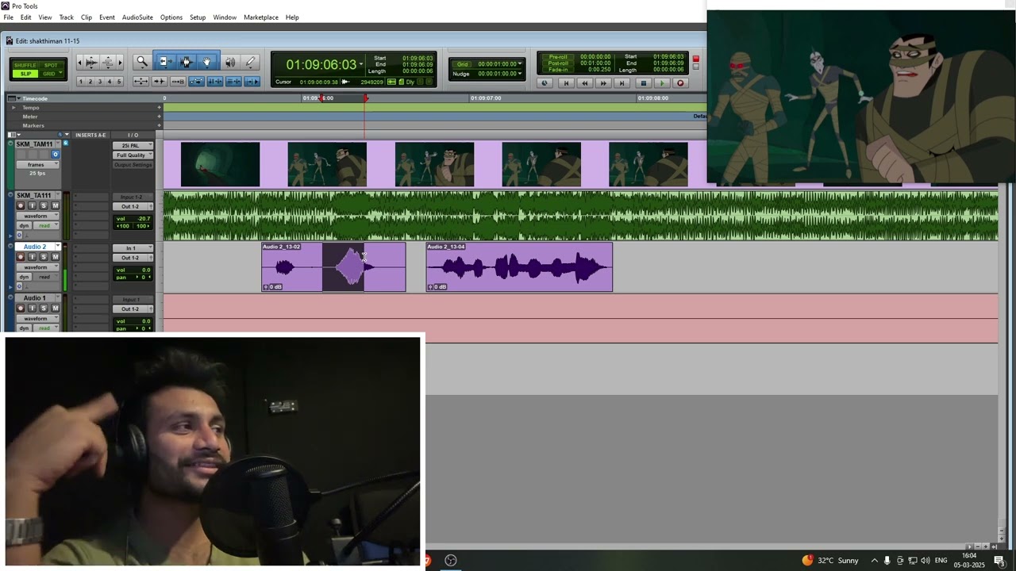This screenshot has height=571, width=1016.
Task: Stop playback with the Stop button
Action: [644, 83]
